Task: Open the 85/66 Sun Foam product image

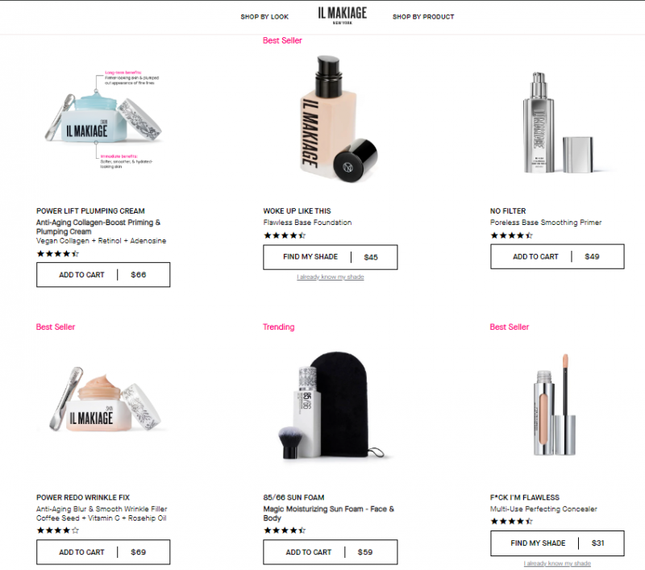Action: (331, 405)
